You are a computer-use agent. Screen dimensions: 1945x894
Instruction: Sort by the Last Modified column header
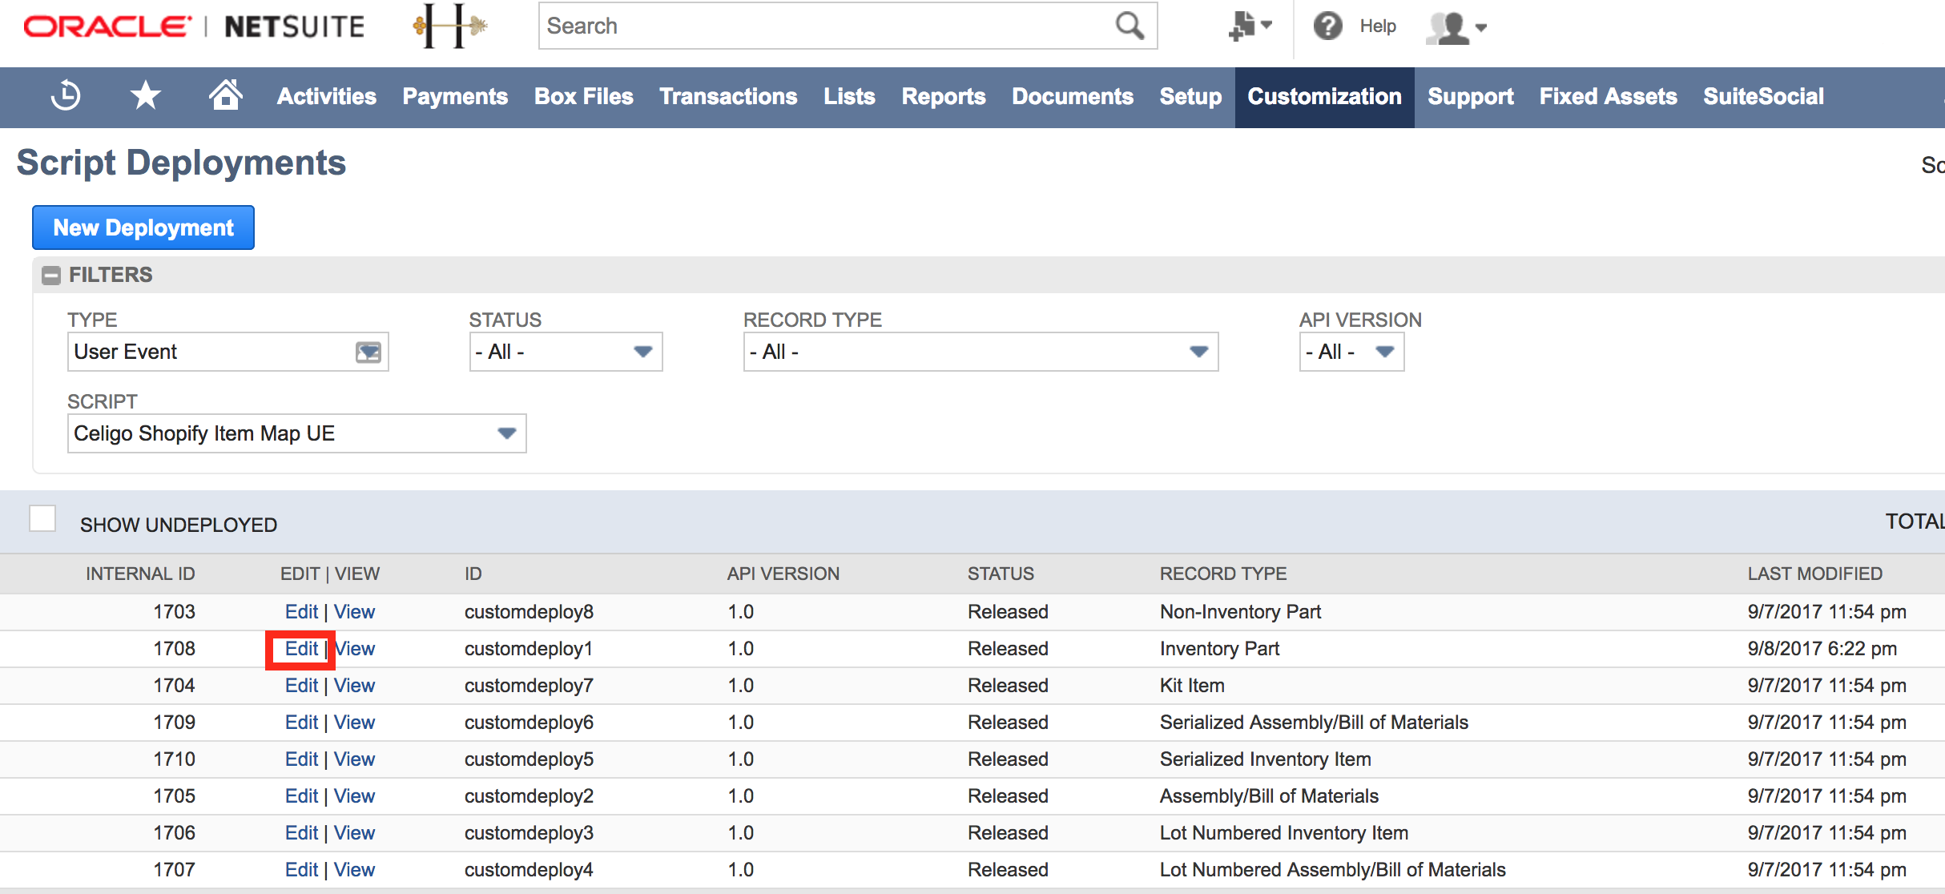pos(1814,574)
